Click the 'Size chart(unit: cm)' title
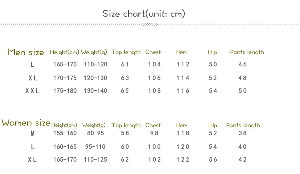Image resolution: width=300 pixels, height=174 pixels. click(144, 14)
